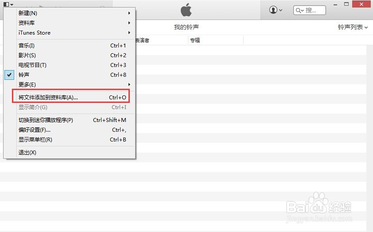The width and height of the screenshot is (373, 232).
Task: Open the iTunes window menu icon
Action: click(8, 4)
